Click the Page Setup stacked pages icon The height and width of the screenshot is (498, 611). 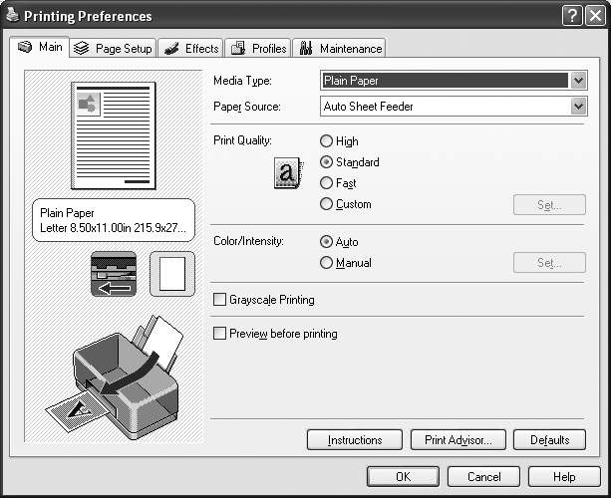[82, 48]
